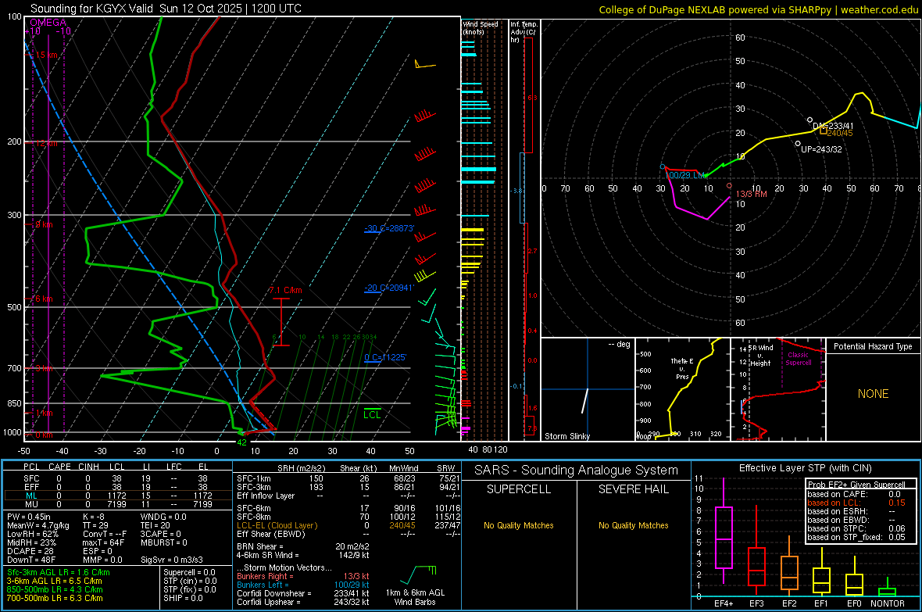This screenshot has width=922, height=612.
Task: Click the 'SARS - Sounding Analogue System' heading
Action: tap(577, 471)
